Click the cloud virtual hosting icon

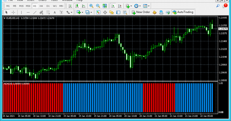tap(161, 12)
